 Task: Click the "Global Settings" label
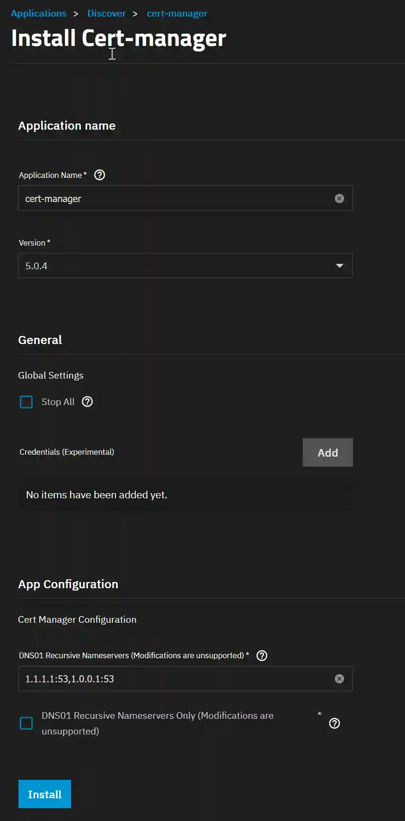[x=51, y=375]
